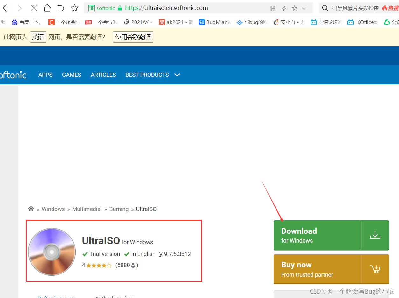Click the UltraISO for Windows title
399x298 pixels.
pyautogui.click(x=117, y=241)
